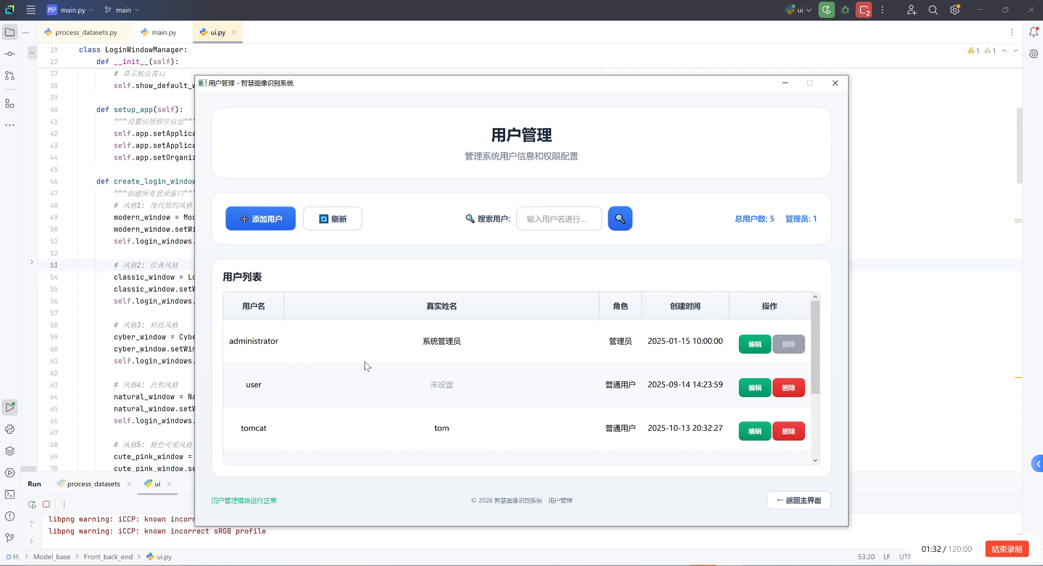
Task: Open the Terminal tool window icon
Action: [10, 494]
